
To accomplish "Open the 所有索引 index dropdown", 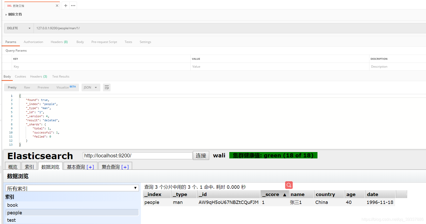I will point(72,188).
